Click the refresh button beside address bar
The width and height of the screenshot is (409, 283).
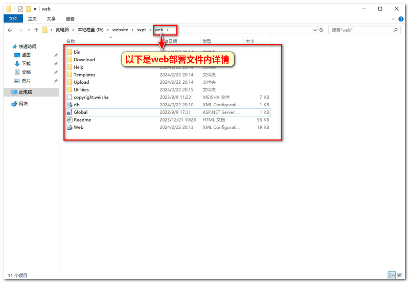pyautogui.click(x=321, y=30)
